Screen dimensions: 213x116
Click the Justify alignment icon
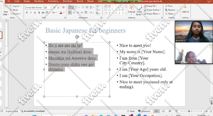point(82,13)
